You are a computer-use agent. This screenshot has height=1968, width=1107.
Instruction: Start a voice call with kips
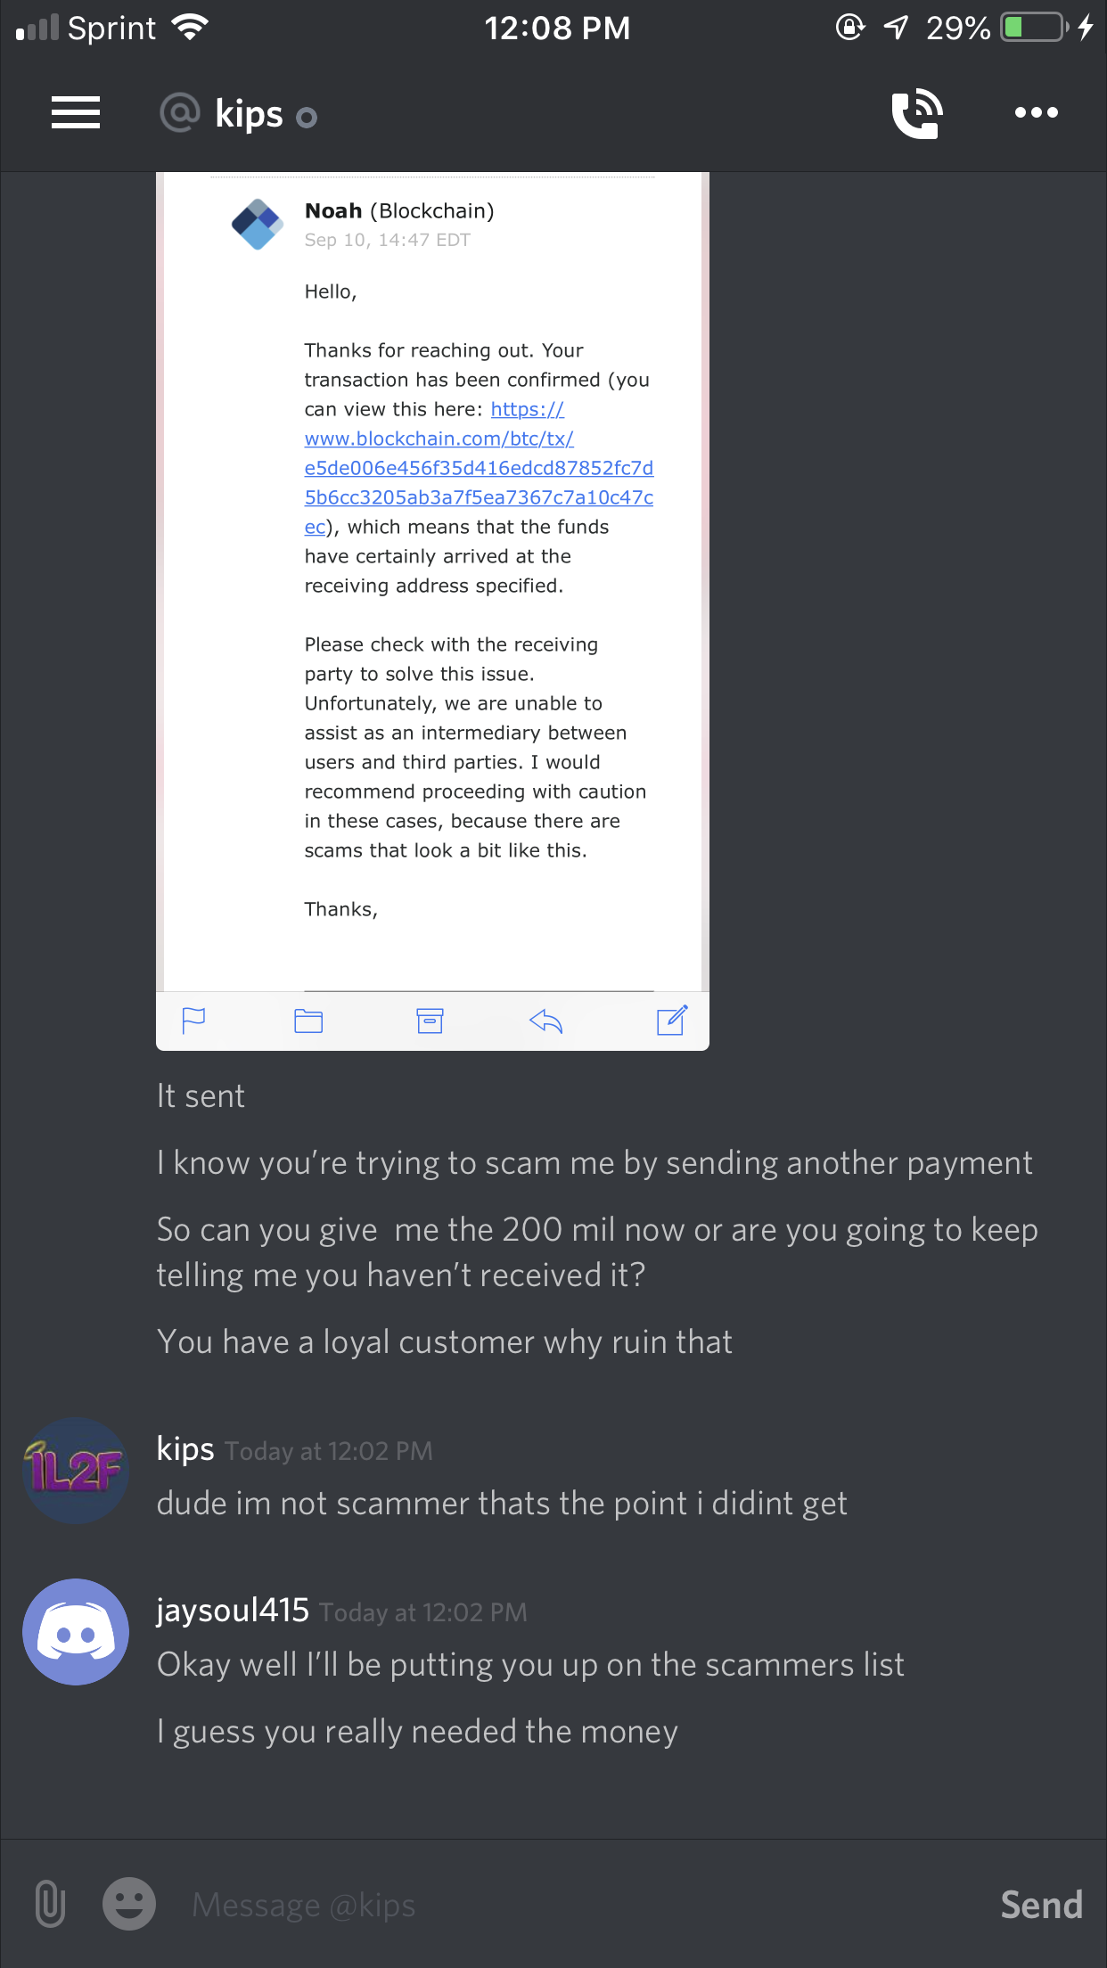(x=917, y=113)
